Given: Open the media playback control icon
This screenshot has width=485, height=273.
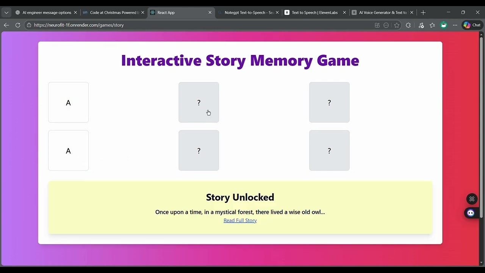Looking at the screenshot, I should click(x=421, y=25).
